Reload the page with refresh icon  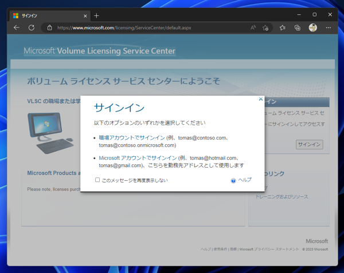[x=32, y=27]
